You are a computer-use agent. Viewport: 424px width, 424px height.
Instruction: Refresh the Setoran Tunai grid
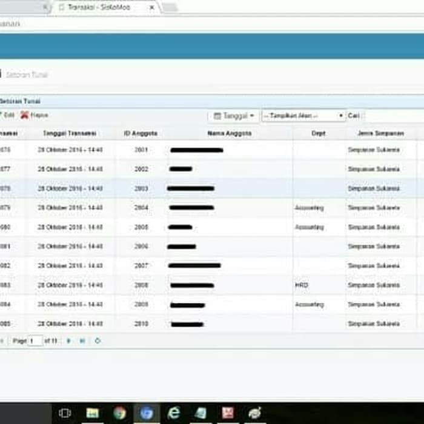click(x=98, y=340)
